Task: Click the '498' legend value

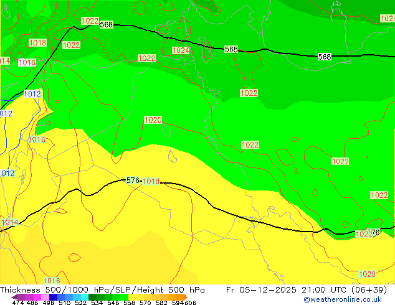Action: tap(49, 303)
